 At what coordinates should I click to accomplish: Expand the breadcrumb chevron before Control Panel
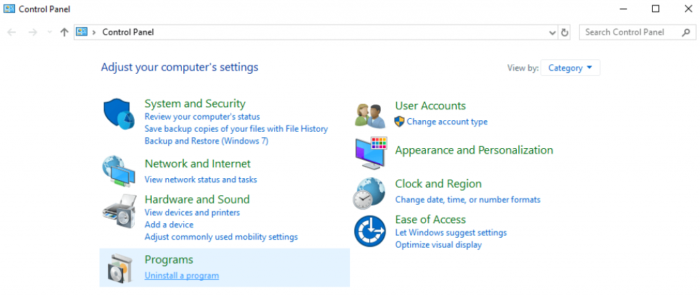[94, 32]
